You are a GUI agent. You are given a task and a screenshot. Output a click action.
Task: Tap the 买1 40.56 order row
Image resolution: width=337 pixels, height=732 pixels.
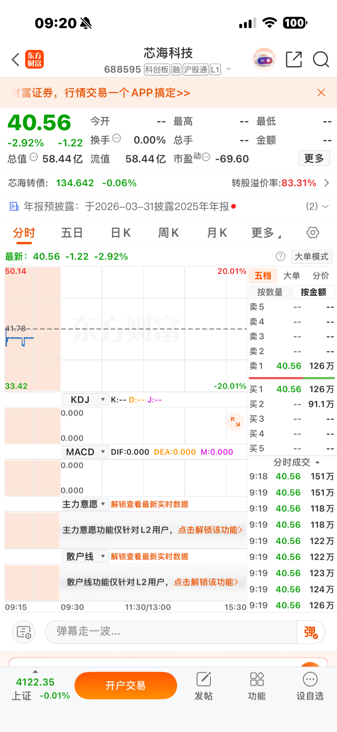pos(292,389)
